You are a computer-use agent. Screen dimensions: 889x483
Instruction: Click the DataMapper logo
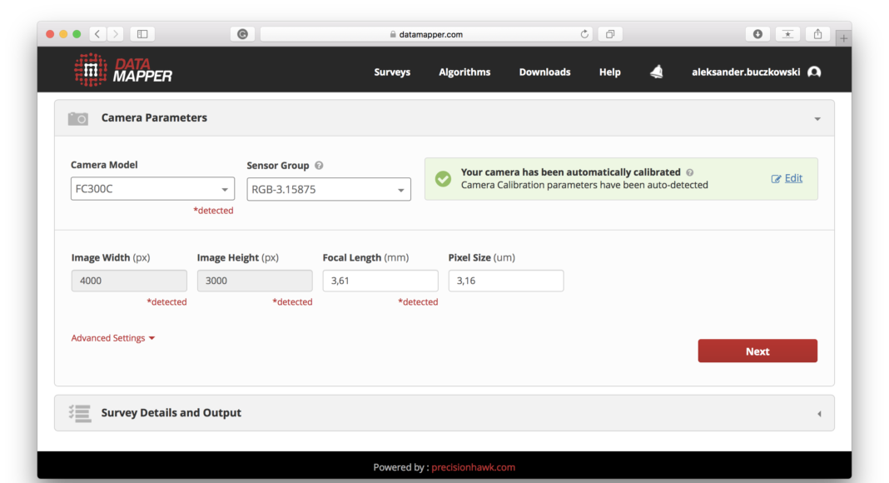pos(122,71)
